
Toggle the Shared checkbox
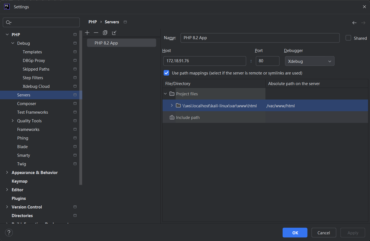coord(348,38)
